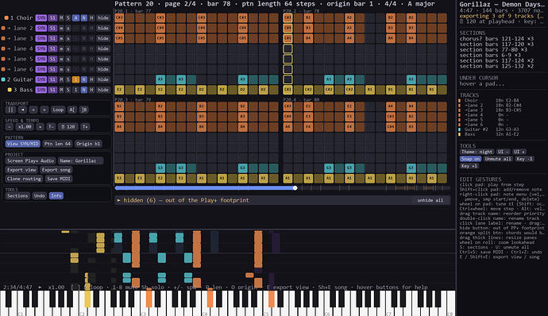Image resolution: width=548 pixels, height=316 pixels.
Task: Click the Name: Gorillaz project name field
Action: pos(81,161)
